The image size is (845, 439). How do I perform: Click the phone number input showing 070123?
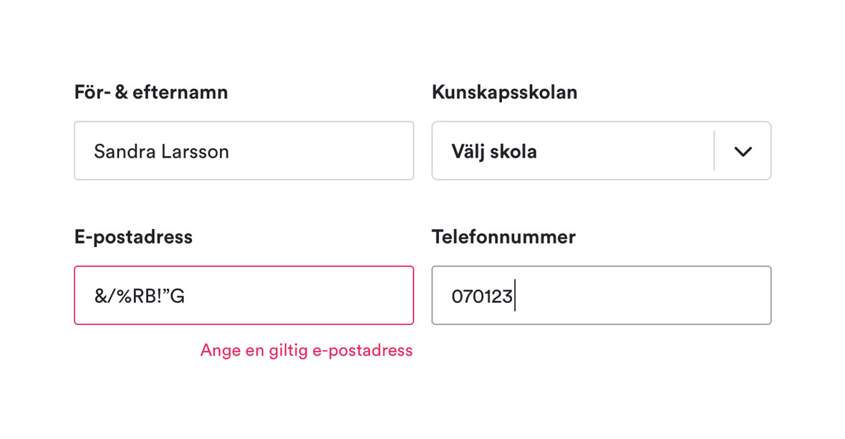pyautogui.click(x=602, y=295)
